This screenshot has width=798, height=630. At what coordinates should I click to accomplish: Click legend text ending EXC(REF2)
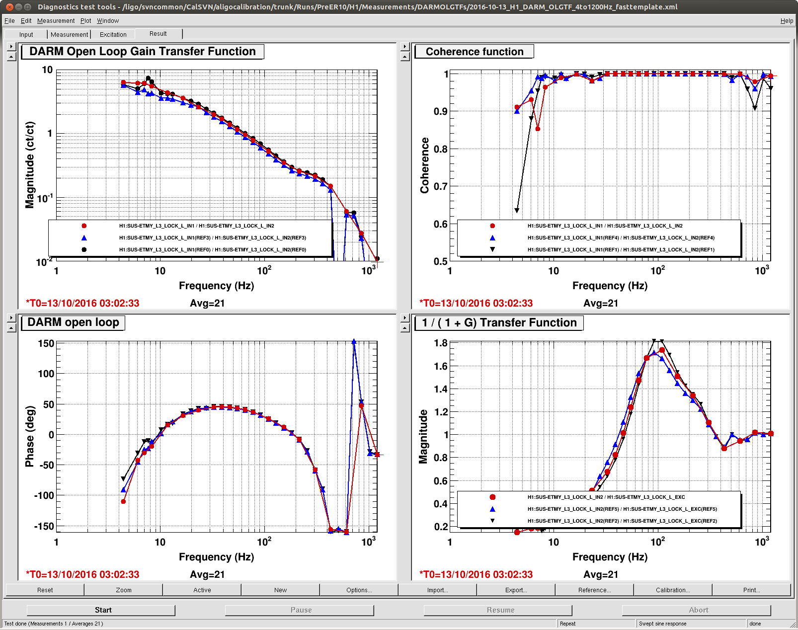622,521
